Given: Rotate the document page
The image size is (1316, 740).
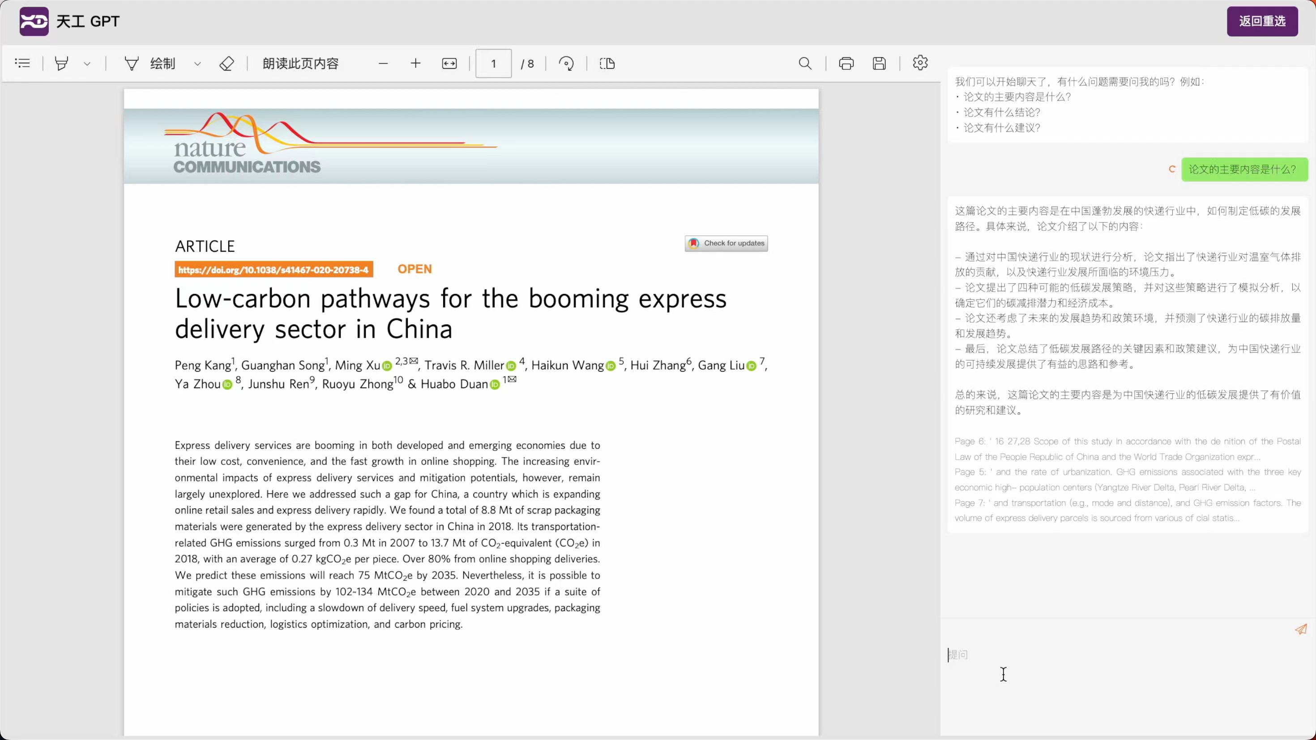Looking at the screenshot, I should 566,64.
